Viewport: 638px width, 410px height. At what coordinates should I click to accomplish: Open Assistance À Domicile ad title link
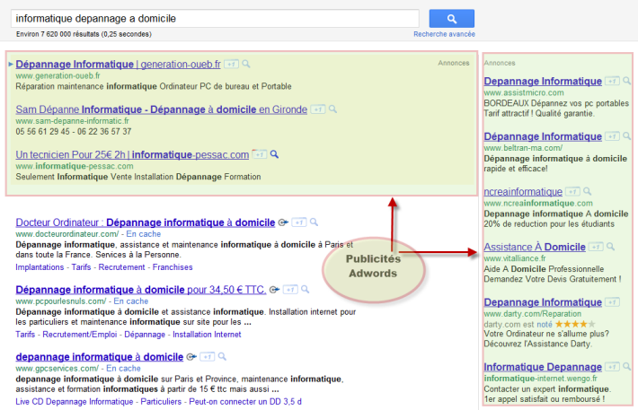[535, 247]
